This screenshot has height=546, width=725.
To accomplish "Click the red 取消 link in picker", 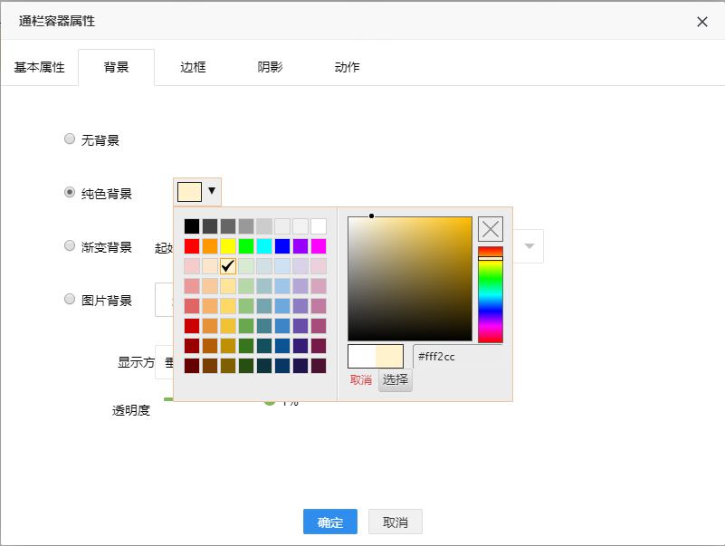I will [x=361, y=379].
